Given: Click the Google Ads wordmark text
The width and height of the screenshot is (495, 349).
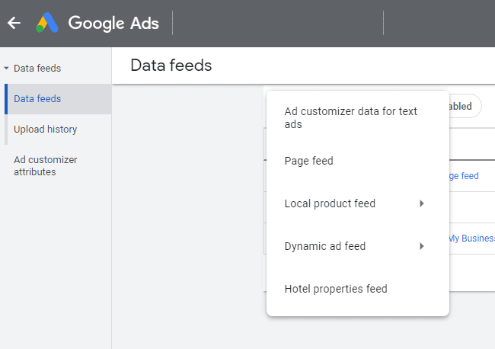Looking at the screenshot, I should [113, 23].
